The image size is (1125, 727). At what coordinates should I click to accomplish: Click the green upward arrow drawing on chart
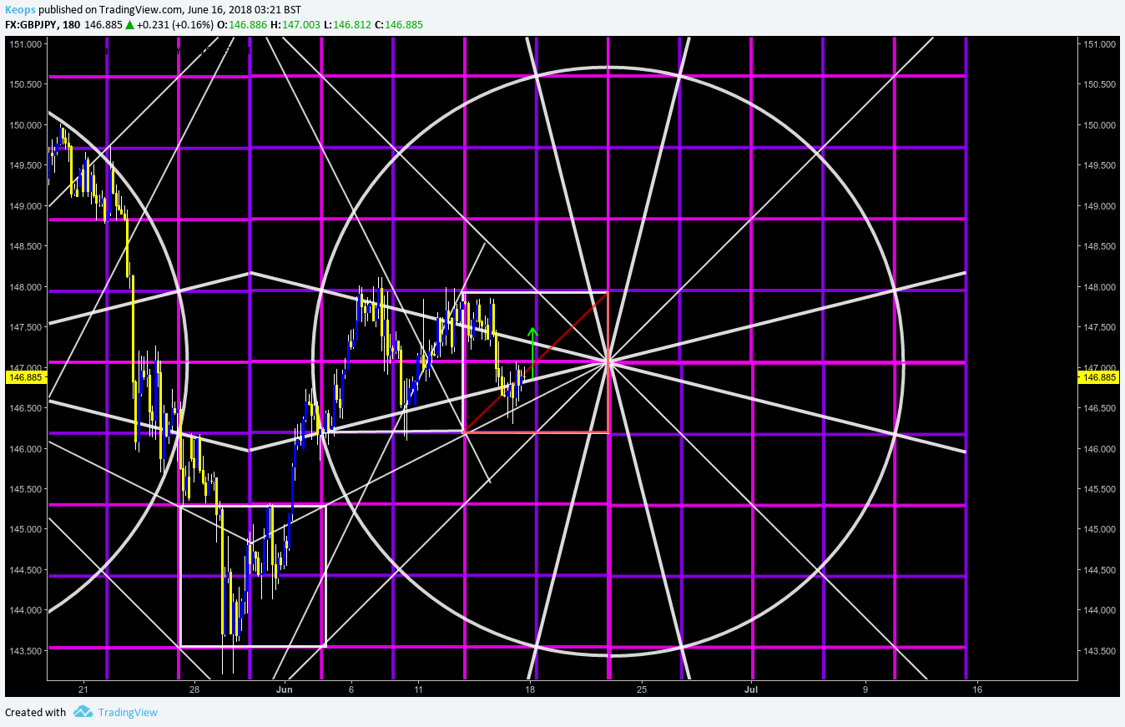tap(532, 354)
